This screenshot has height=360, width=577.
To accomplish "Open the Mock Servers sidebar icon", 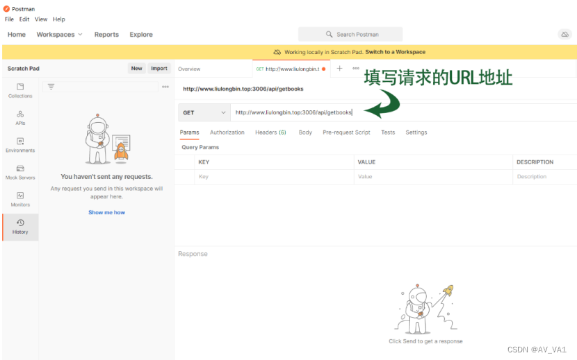I will click(x=20, y=172).
